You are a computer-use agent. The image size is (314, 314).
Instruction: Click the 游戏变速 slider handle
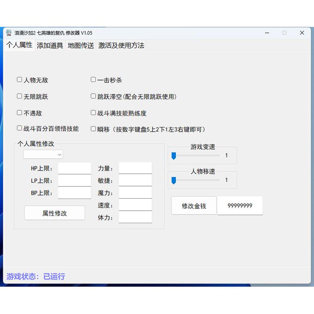(174, 156)
